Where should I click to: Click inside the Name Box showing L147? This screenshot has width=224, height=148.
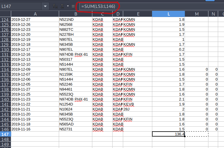tap(21, 6)
